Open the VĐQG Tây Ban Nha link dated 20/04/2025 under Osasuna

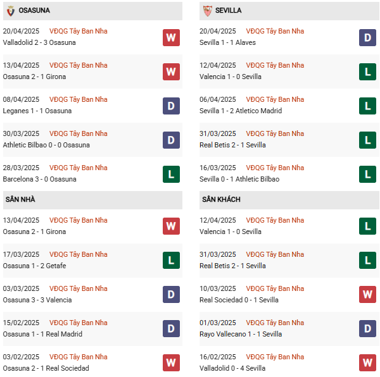(x=79, y=31)
